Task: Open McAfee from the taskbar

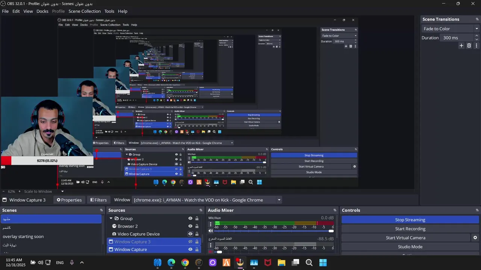Action: click(x=268, y=262)
